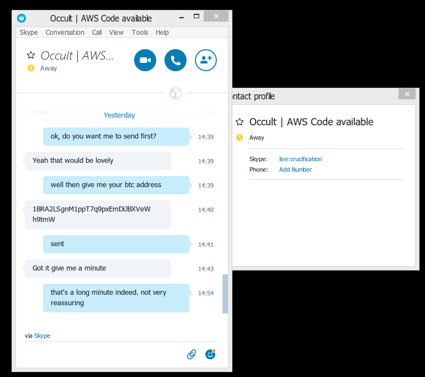Click the Skype logo in the title bar
Screen dimensions: 425x377
(x=22, y=18)
